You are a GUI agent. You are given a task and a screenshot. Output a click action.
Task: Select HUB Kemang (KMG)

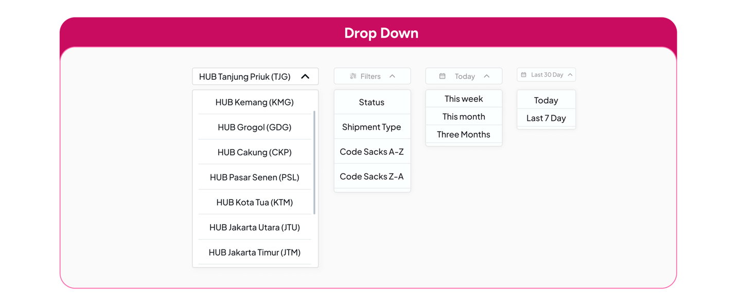pyautogui.click(x=255, y=102)
